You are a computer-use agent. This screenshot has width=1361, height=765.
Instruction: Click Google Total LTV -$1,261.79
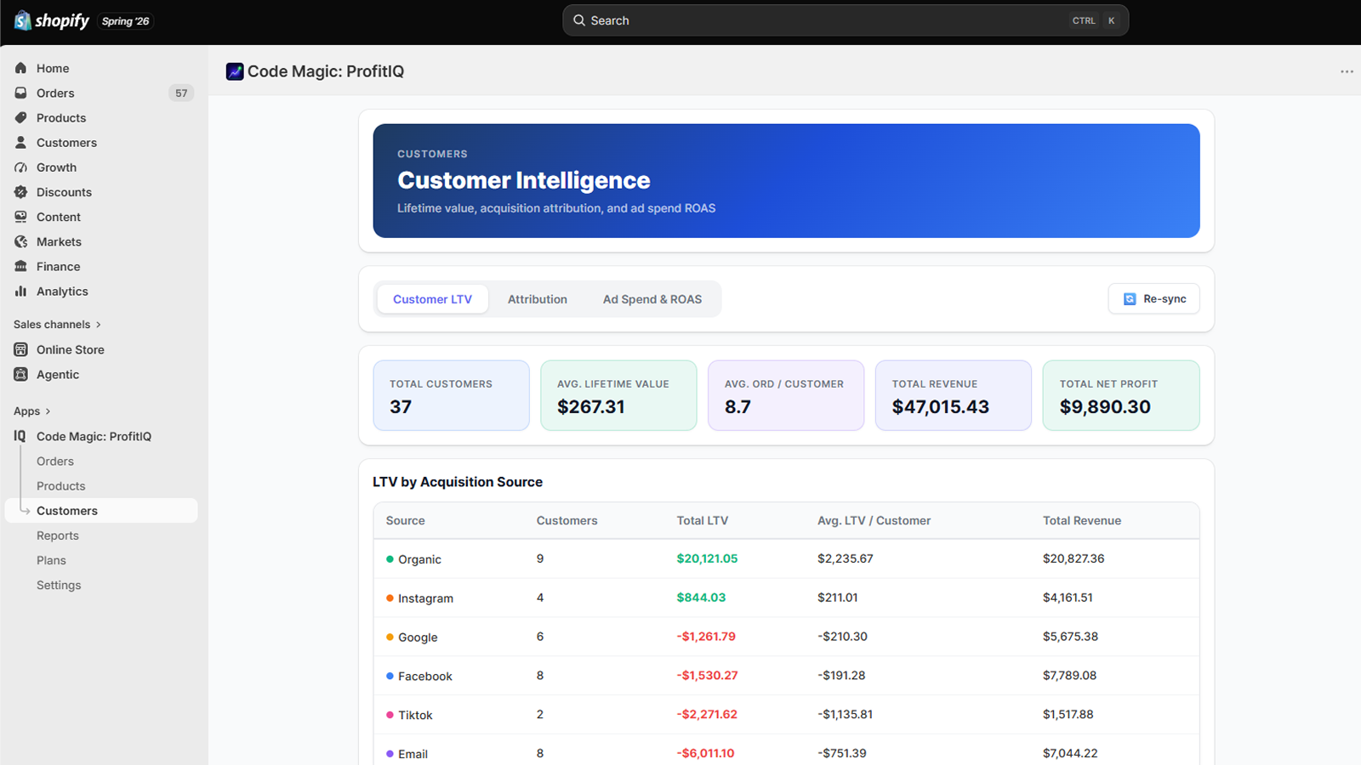click(706, 637)
